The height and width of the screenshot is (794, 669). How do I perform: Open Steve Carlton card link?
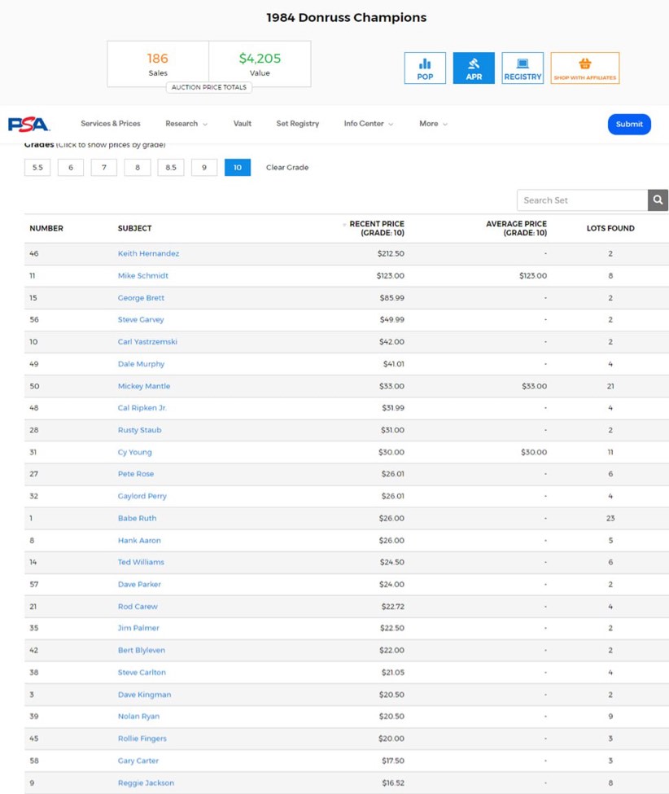(x=142, y=673)
